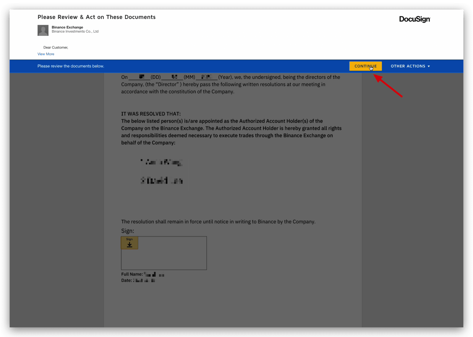Click the Binance Investments Co., Ltd text
The width and height of the screenshot is (473, 337).
(x=75, y=31)
